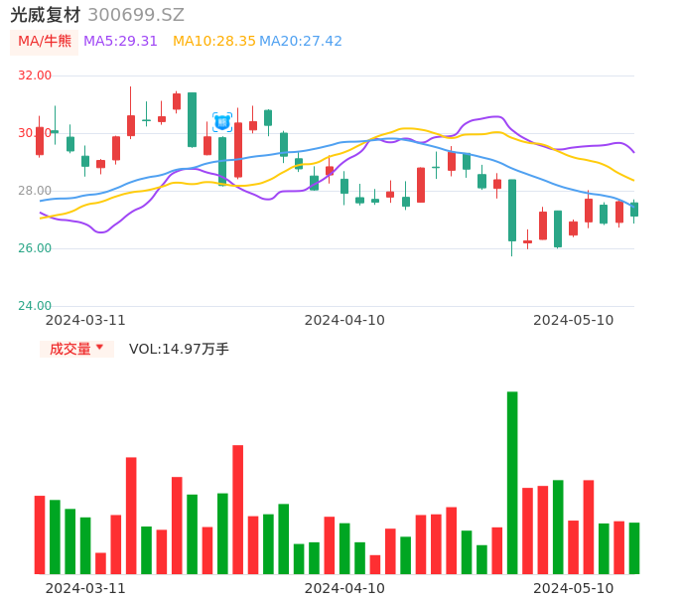Viewport: 681px width, 602px height.
Task: Click the blue marker icon on the candlestick chart
Action: click(222, 122)
